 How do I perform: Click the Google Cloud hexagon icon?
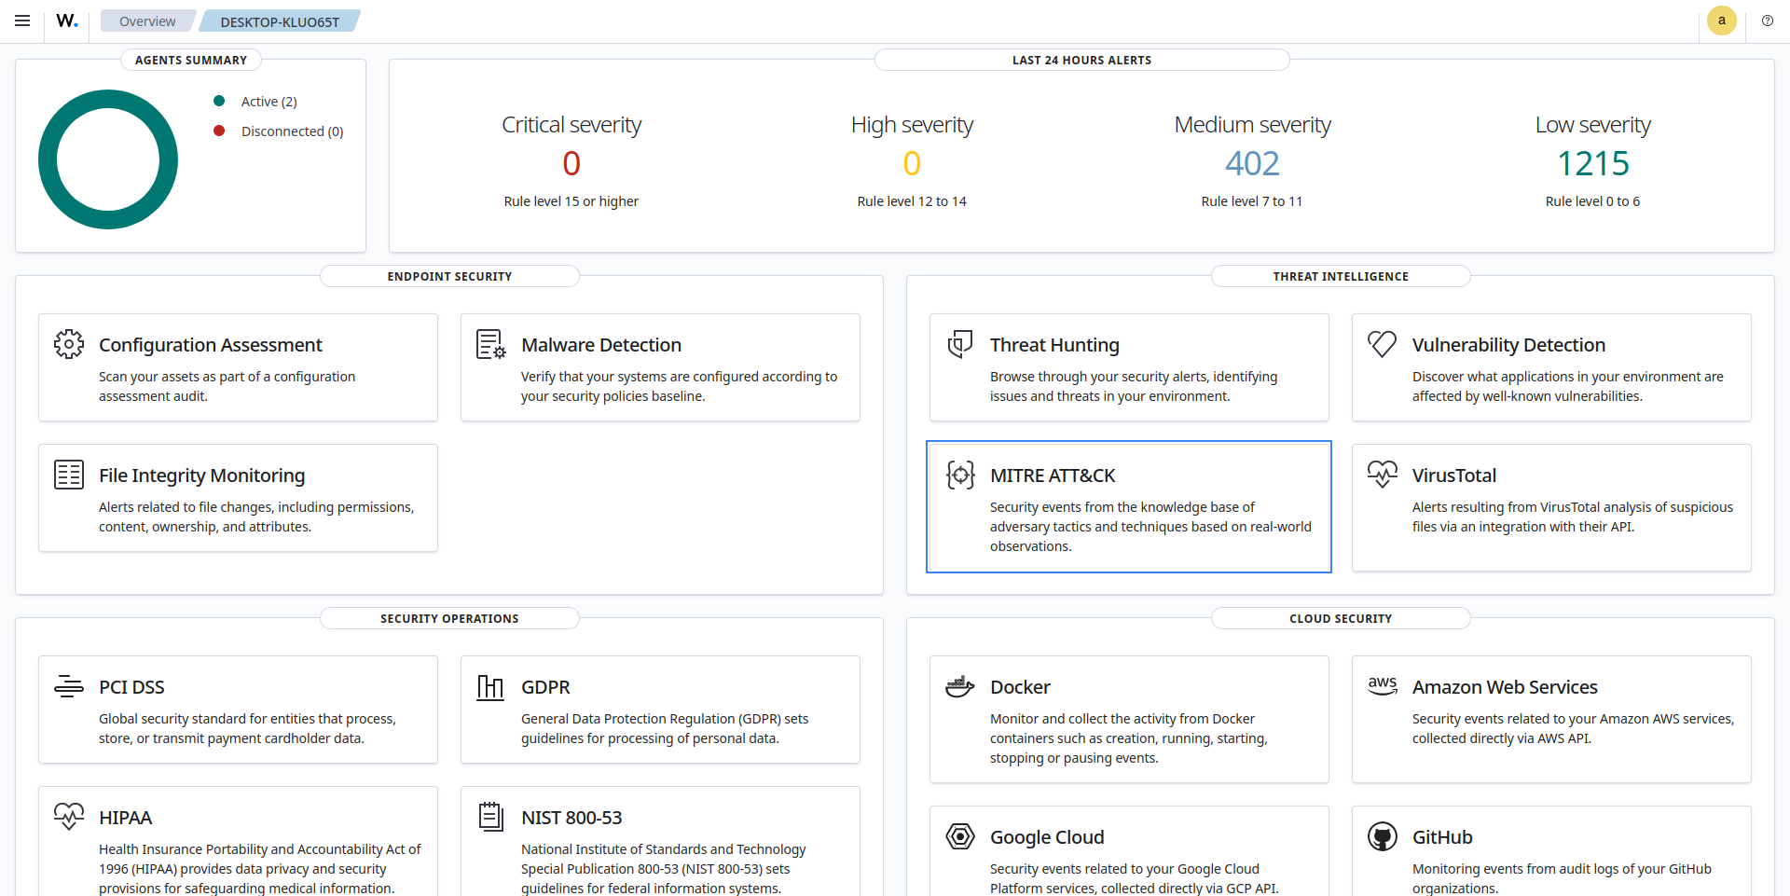tap(959, 836)
